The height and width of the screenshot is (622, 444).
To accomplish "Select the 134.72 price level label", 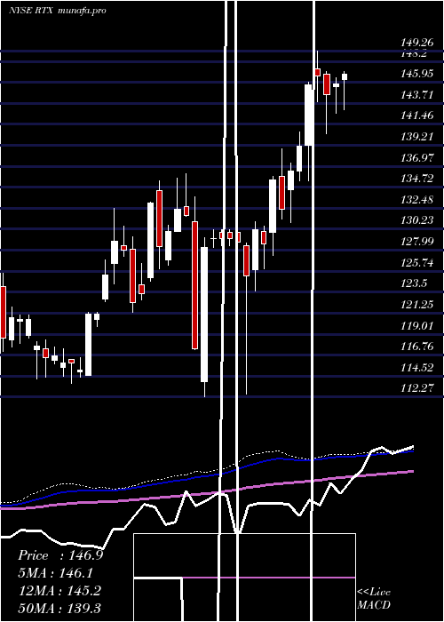I will pyautogui.click(x=416, y=179).
